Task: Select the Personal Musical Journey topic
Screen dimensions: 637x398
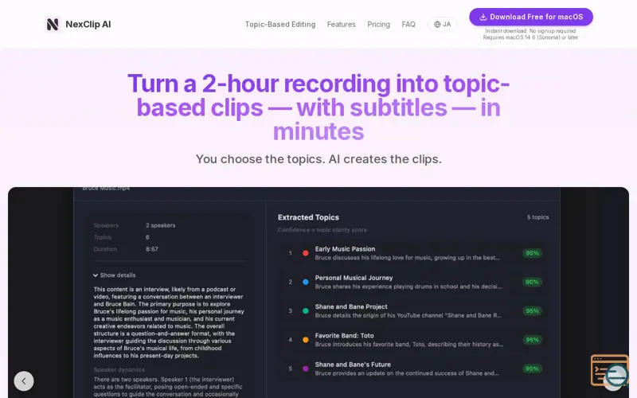Action: [x=412, y=282]
